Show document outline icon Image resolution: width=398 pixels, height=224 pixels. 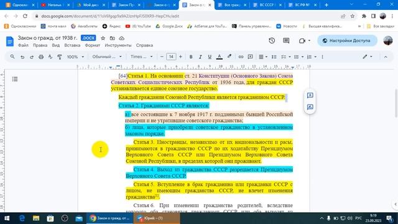[x=15, y=79]
